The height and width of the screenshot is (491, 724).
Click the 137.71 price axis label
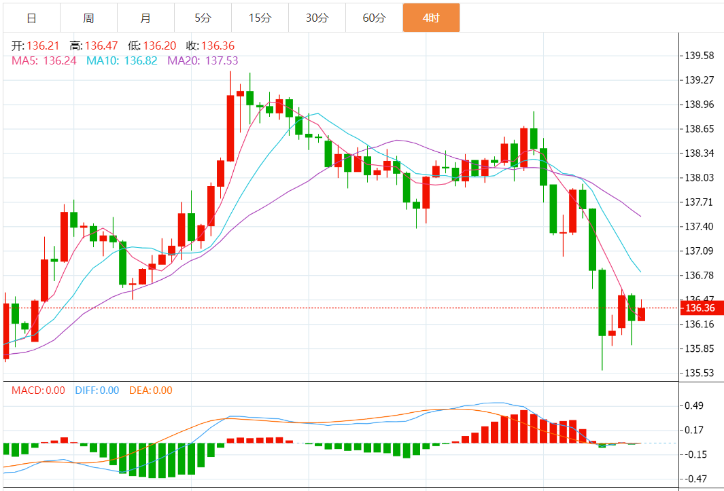coord(700,202)
